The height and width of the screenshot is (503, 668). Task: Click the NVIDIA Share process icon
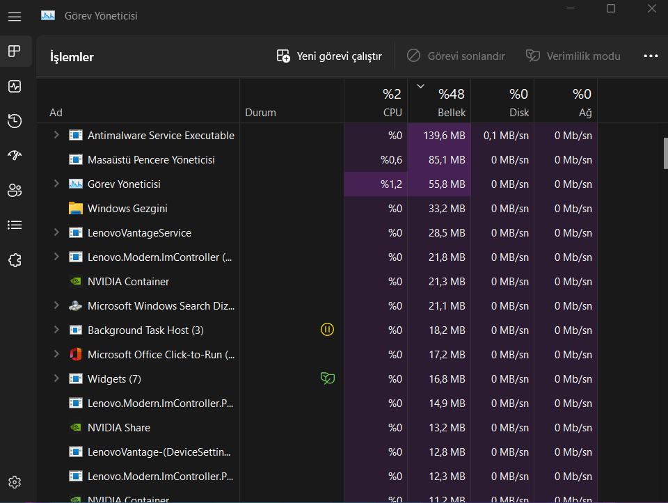76,427
